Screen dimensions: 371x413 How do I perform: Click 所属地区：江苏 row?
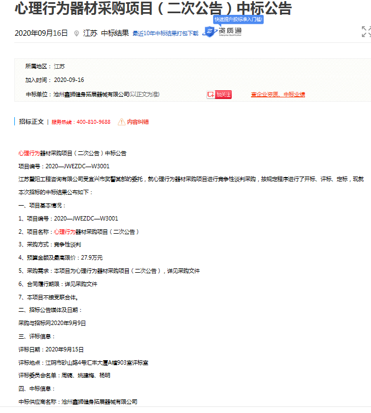(x=45, y=67)
